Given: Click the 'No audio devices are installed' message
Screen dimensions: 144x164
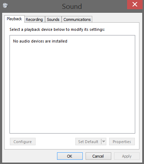Looking at the screenshot, I should (40, 41).
